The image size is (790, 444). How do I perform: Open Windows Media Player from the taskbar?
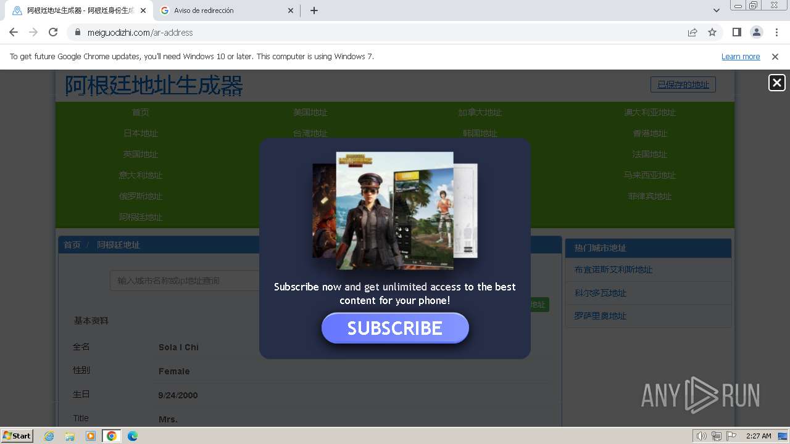coord(91,436)
